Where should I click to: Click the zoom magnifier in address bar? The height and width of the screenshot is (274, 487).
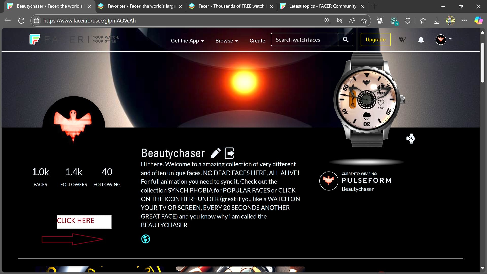327,21
